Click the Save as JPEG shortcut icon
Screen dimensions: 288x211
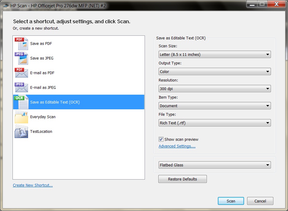pos(21,58)
